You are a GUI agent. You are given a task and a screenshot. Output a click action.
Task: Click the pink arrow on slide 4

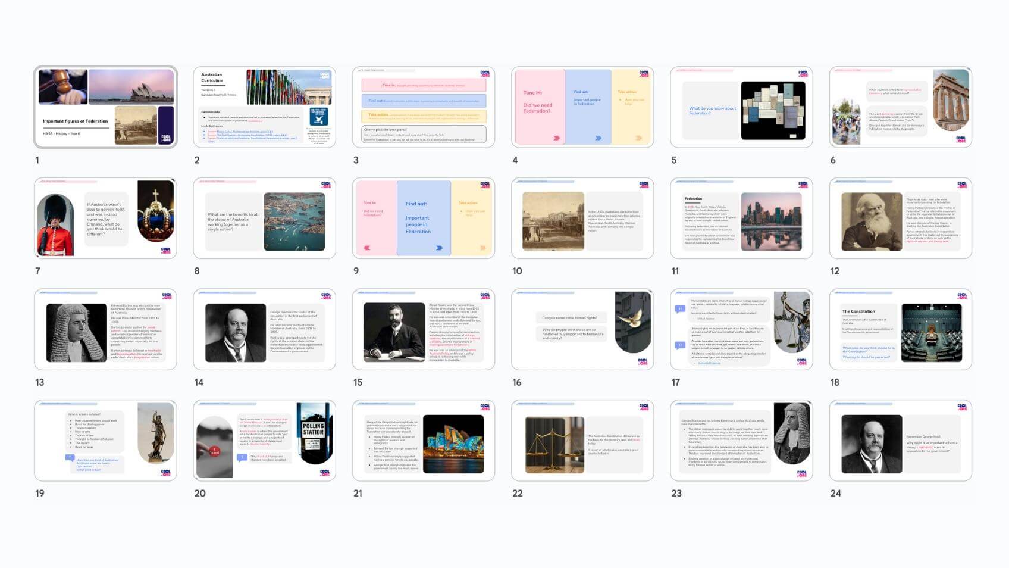coord(556,138)
